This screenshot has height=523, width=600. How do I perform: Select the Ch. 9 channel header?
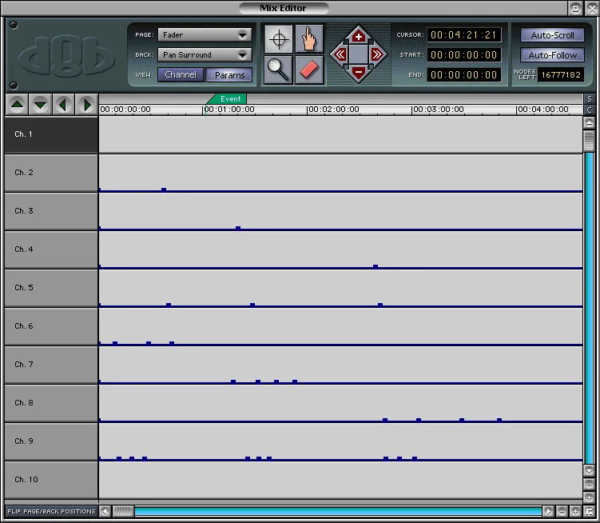51,441
